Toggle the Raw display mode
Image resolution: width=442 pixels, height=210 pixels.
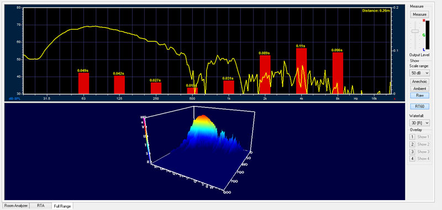click(x=419, y=95)
